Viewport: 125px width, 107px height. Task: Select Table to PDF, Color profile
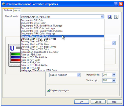tap(62, 60)
